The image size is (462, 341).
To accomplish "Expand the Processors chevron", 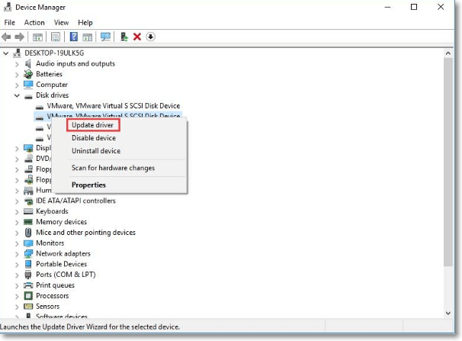I will 17,296.
